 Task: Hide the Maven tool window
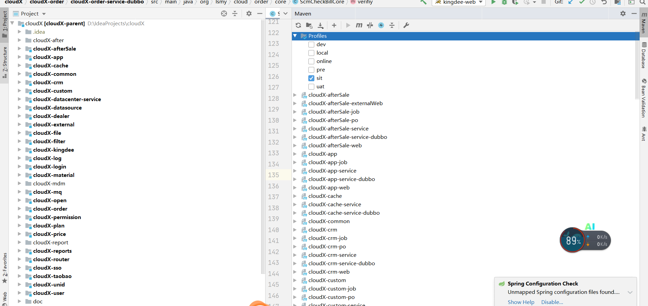tap(634, 13)
